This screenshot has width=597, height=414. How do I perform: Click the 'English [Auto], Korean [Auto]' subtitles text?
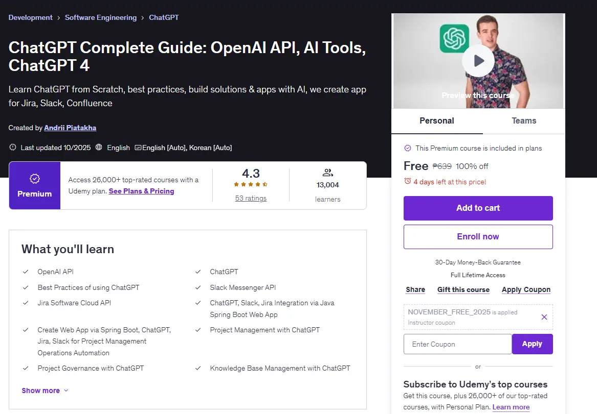[x=187, y=148]
